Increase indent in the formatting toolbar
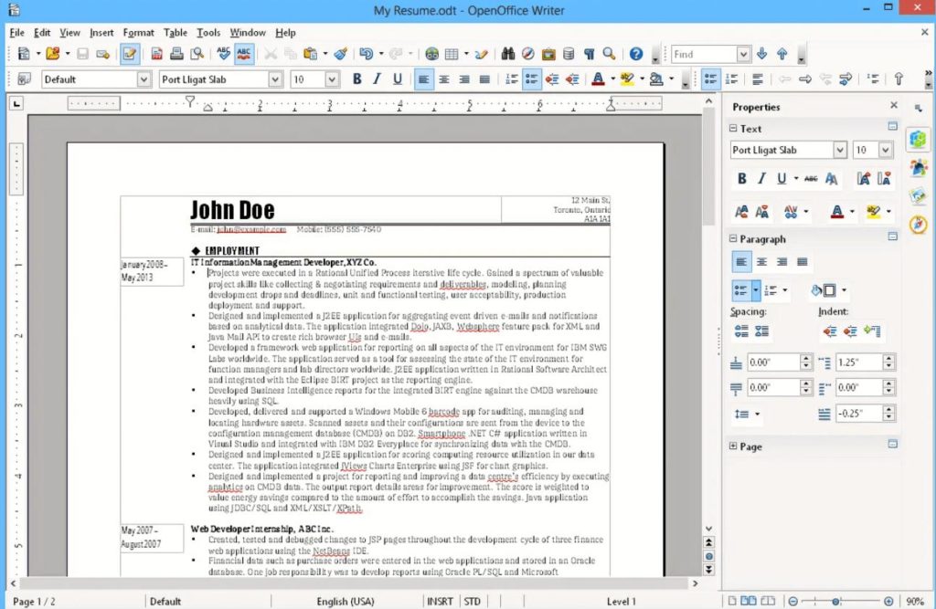The width and height of the screenshot is (936, 609). pyautogui.click(x=572, y=79)
